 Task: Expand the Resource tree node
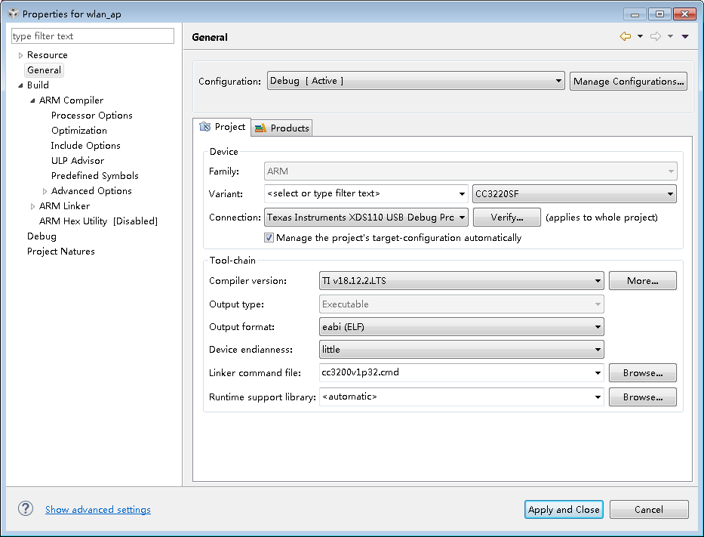pyautogui.click(x=20, y=55)
